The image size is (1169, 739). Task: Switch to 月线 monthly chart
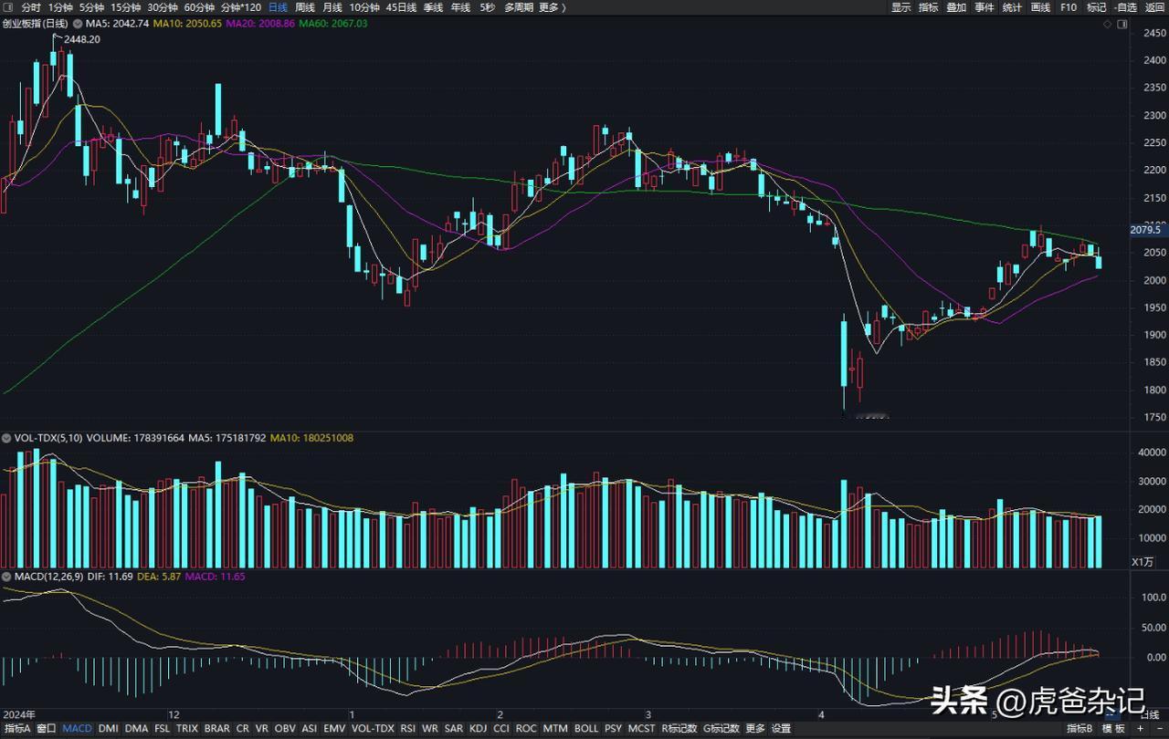(332, 7)
